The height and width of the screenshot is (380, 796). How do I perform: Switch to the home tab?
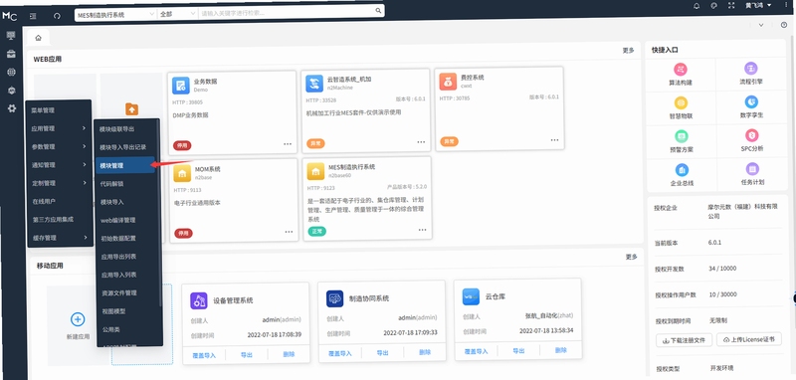pyautogui.click(x=38, y=38)
